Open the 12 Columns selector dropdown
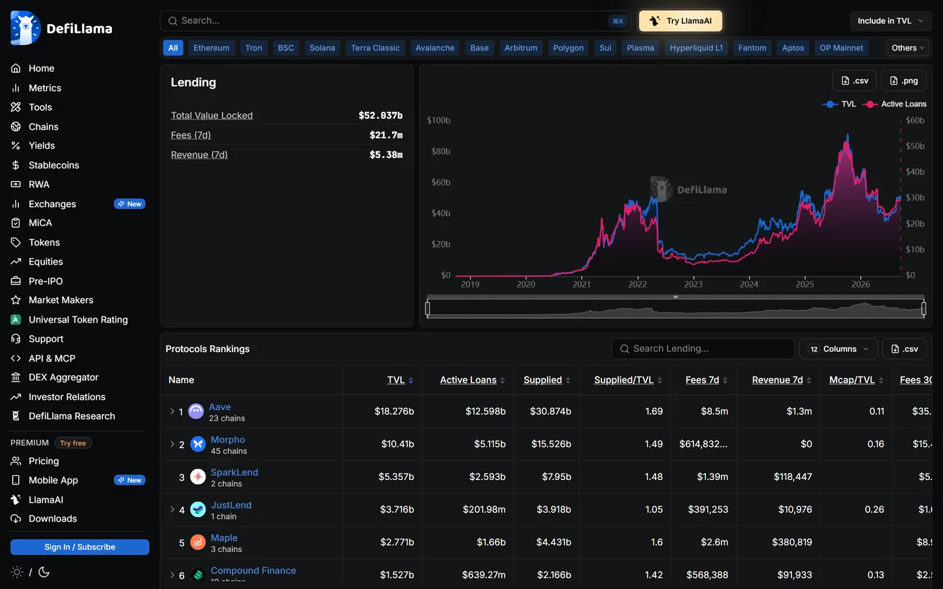The image size is (943, 589). coord(839,349)
